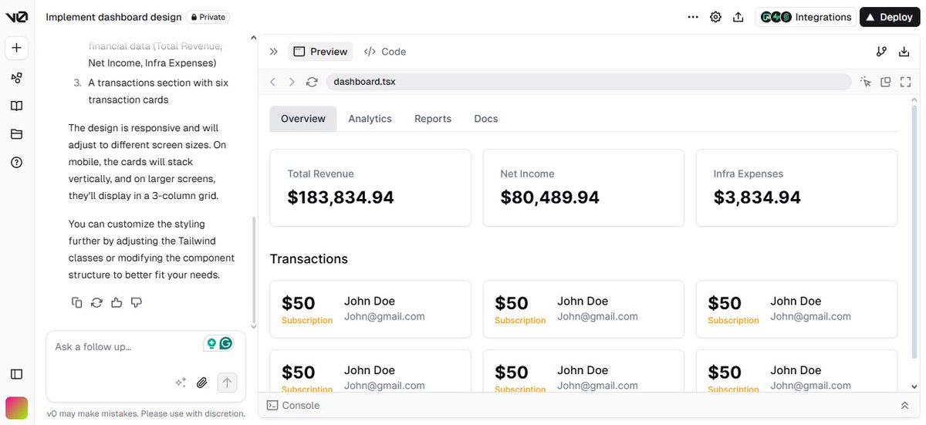The height and width of the screenshot is (425, 926).
Task: Start a new chat with plus icon
Action: pos(16,48)
